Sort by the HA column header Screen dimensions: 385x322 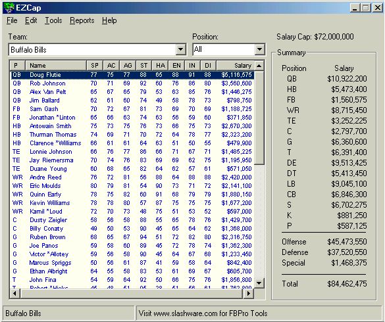(x=160, y=65)
